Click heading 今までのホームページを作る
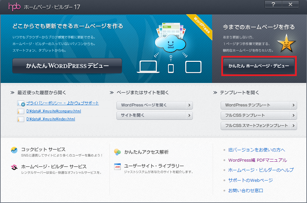This screenshot has height=203, width=307. point(259,27)
